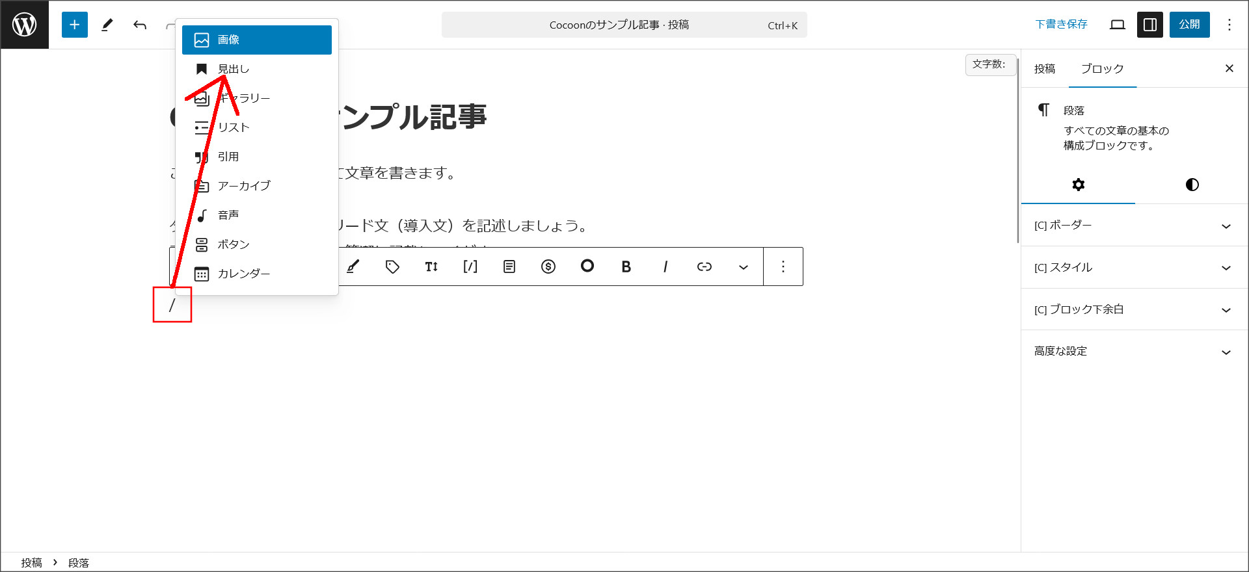The width and height of the screenshot is (1249, 572).
Task: Choose the ボタン block option
Action: 257,244
